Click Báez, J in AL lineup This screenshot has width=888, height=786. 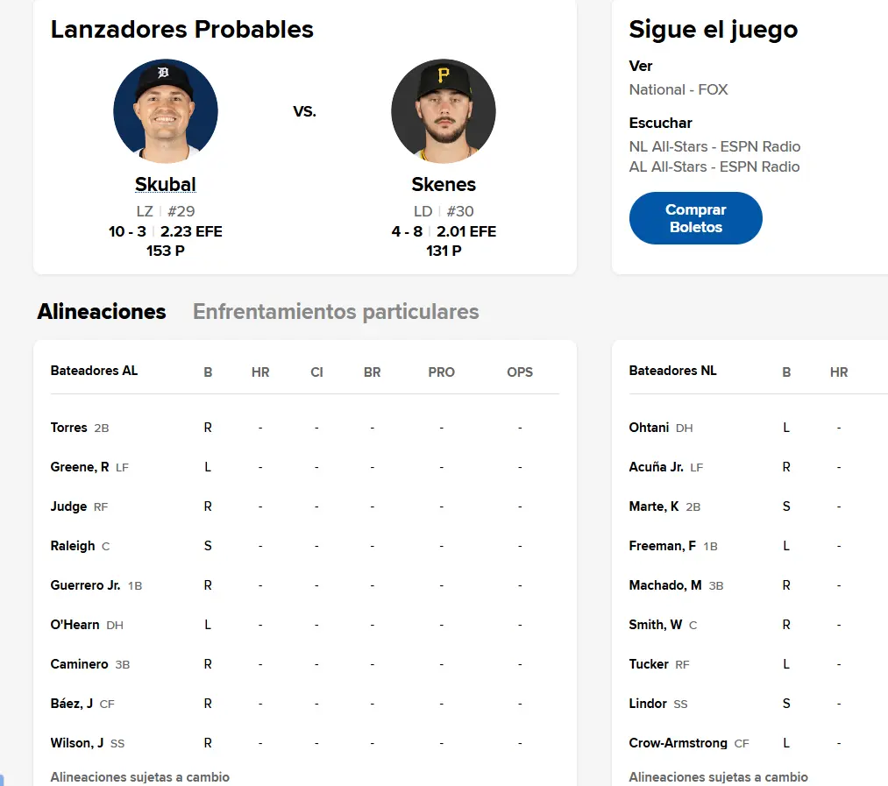point(71,704)
